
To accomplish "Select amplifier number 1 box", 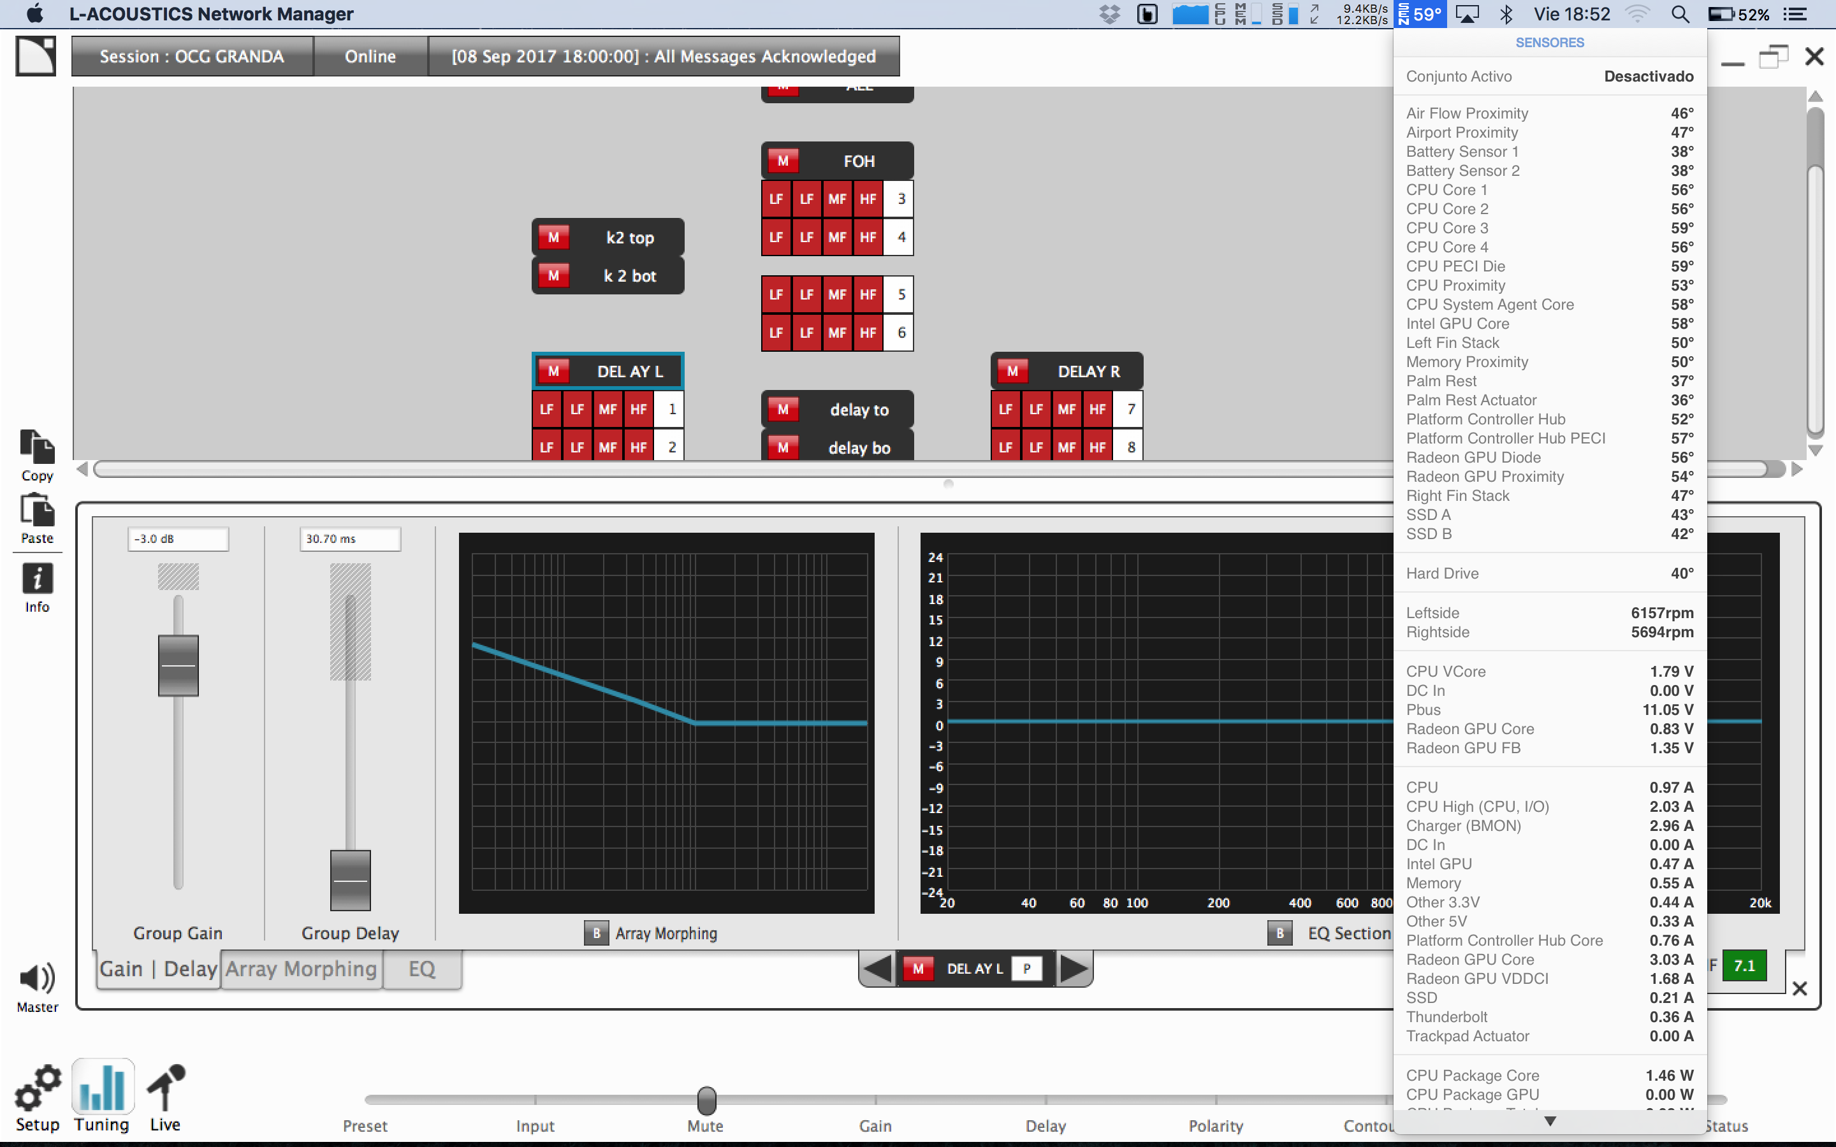I will [671, 409].
